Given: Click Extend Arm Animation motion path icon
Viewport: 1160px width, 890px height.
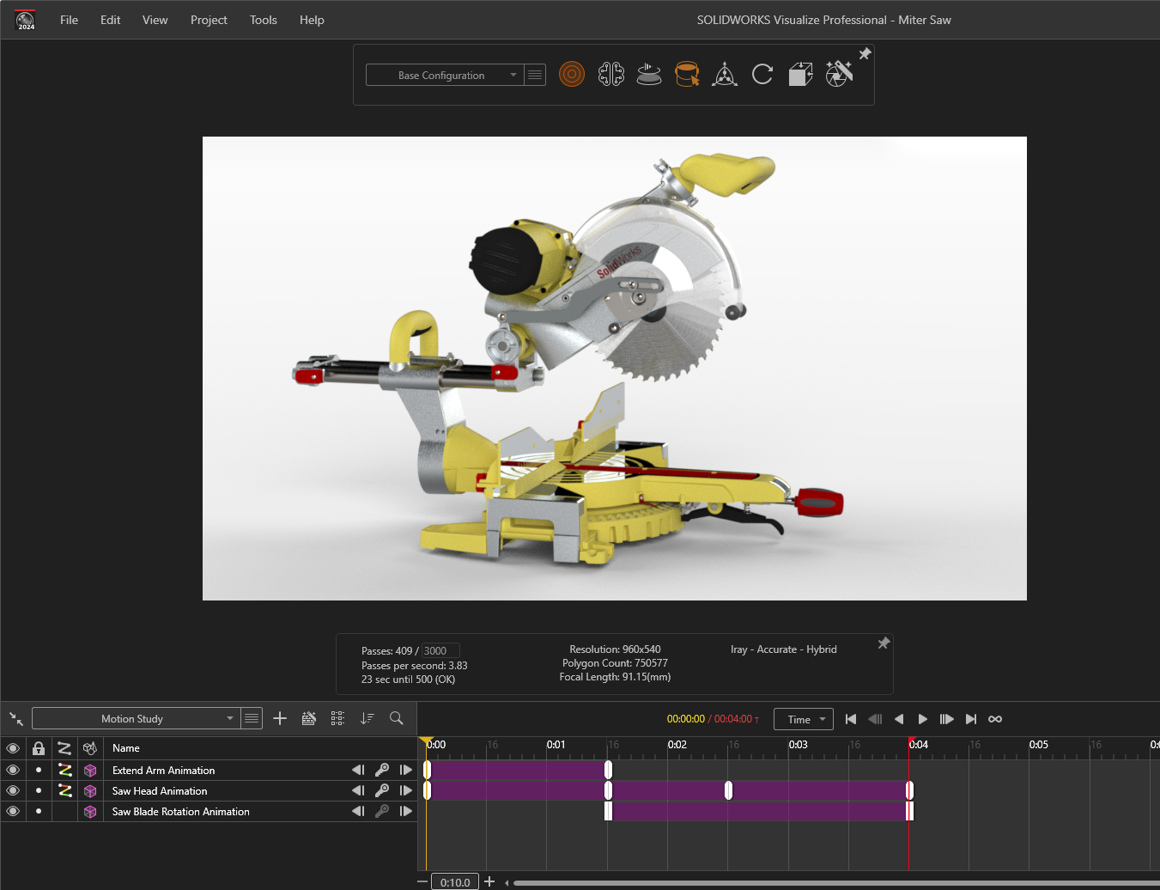Looking at the screenshot, I should tap(65, 770).
